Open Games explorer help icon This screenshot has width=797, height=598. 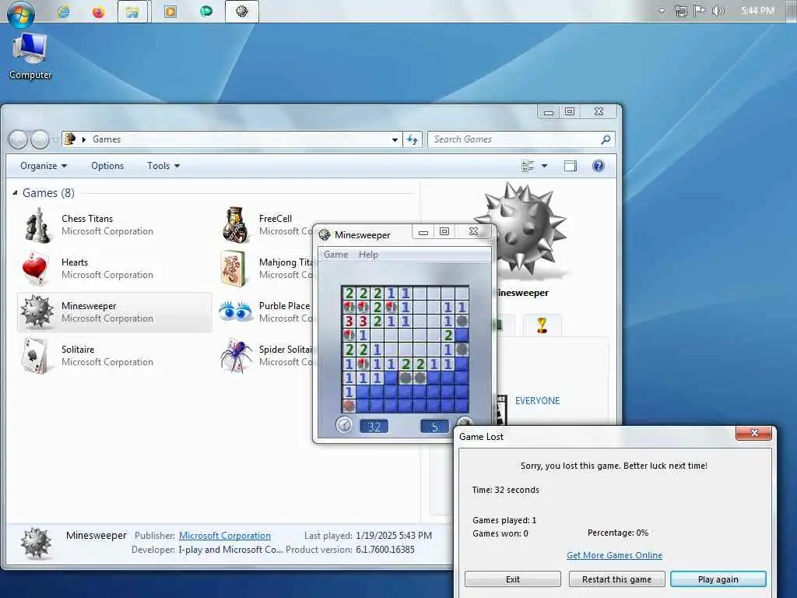(599, 166)
